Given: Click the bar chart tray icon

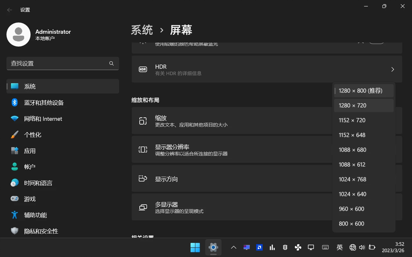Looking at the screenshot, I should coord(272,247).
